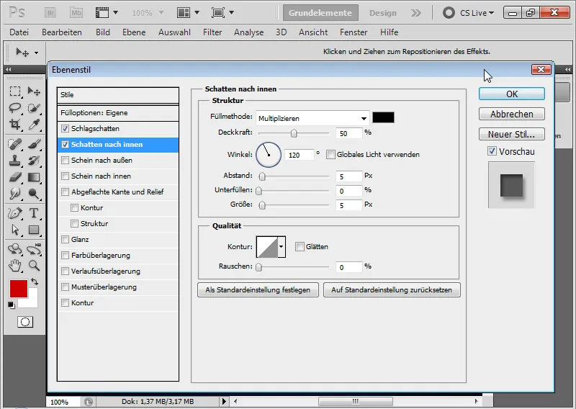Select the Pen tool

pos(15,212)
